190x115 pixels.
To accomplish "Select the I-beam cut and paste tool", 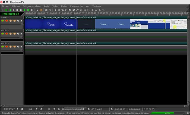I will coord(41,10).
